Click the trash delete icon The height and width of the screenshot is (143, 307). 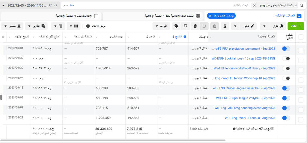tap(195, 26)
